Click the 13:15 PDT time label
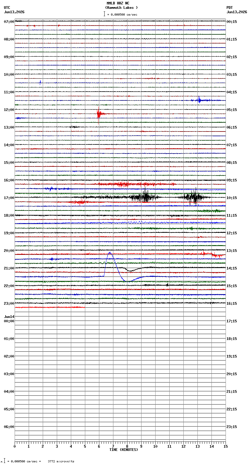 [232, 251]
